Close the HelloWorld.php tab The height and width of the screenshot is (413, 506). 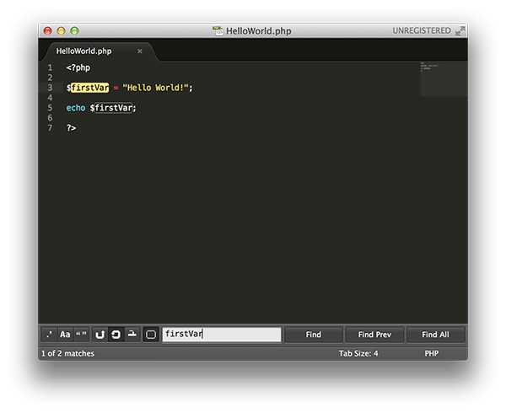140,51
